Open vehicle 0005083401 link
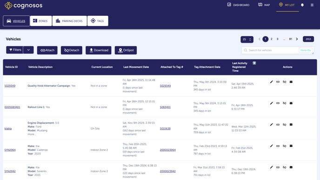Image resolution: width=320 pixels, height=180 pixels. point(12,107)
